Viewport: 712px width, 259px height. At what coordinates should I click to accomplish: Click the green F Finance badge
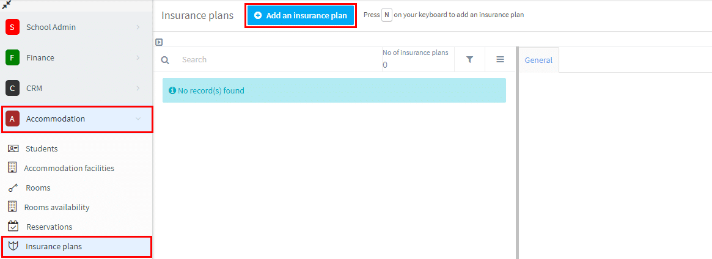click(12, 57)
